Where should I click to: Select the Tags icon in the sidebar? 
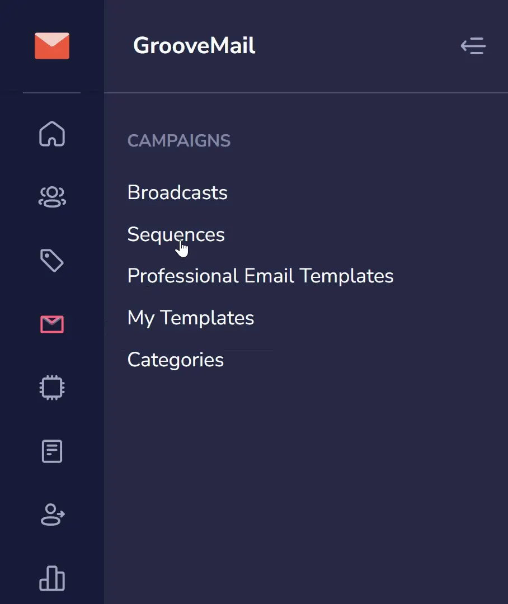pos(52,261)
